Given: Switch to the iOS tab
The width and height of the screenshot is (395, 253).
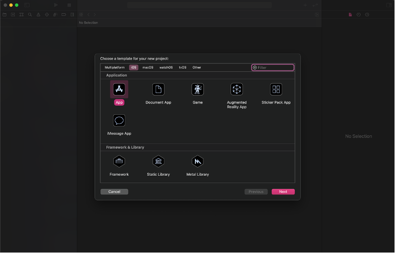Looking at the screenshot, I should (133, 67).
